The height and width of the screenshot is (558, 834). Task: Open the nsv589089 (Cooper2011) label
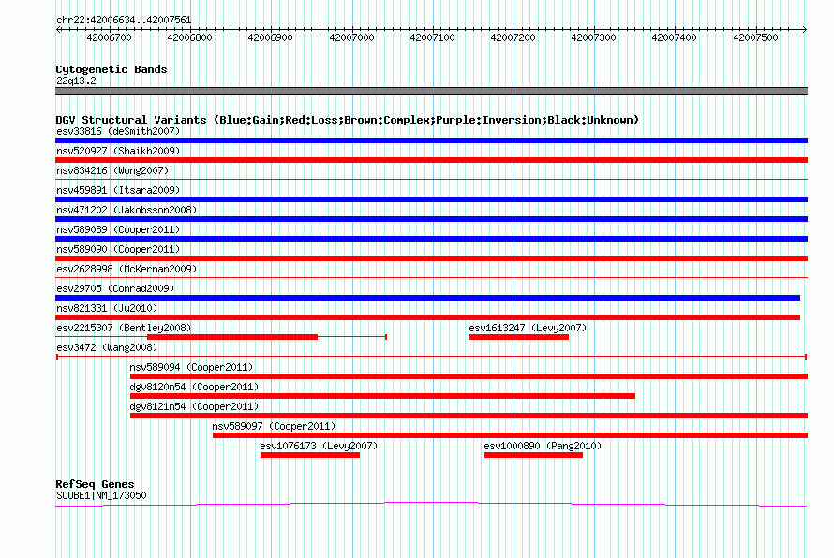(x=118, y=229)
